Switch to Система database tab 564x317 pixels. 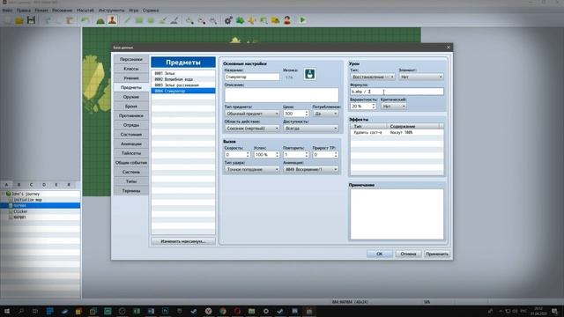[131, 173]
